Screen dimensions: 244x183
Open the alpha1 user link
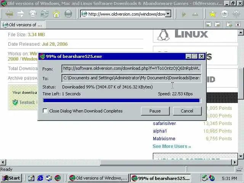(160, 131)
